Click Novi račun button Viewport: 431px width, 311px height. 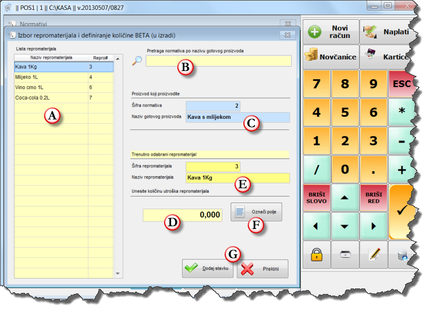pyautogui.click(x=330, y=31)
